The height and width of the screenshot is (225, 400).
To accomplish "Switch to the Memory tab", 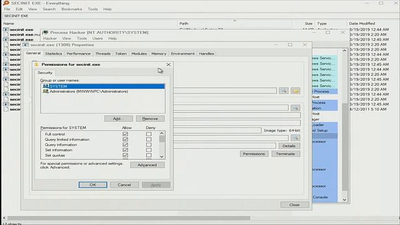I will coord(159,54).
